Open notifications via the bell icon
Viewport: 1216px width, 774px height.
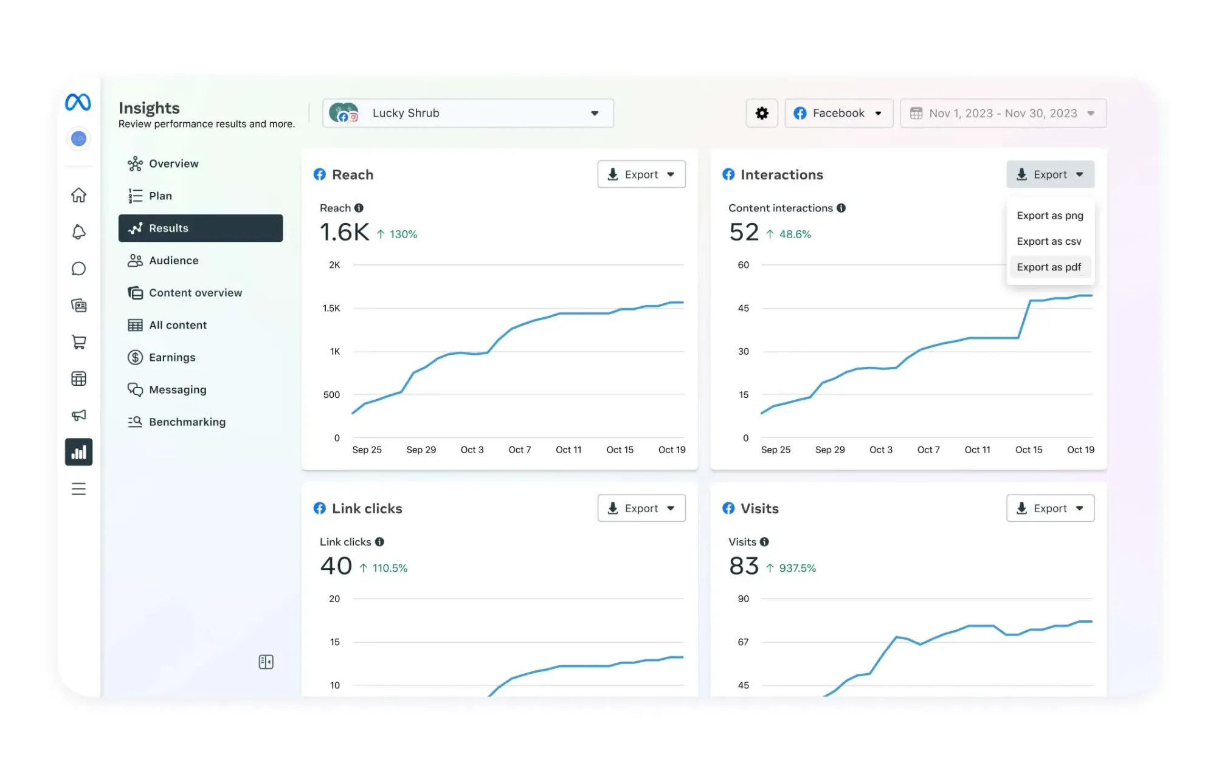[x=78, y=232]
